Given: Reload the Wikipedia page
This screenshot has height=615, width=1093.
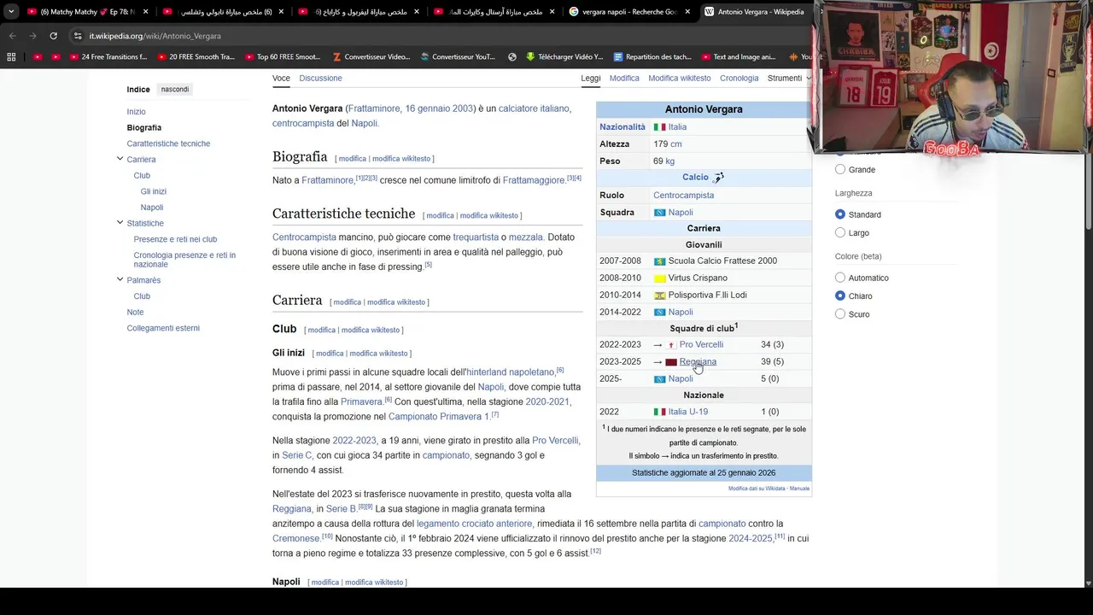Looking at the screenshot, I should point(53,36).
